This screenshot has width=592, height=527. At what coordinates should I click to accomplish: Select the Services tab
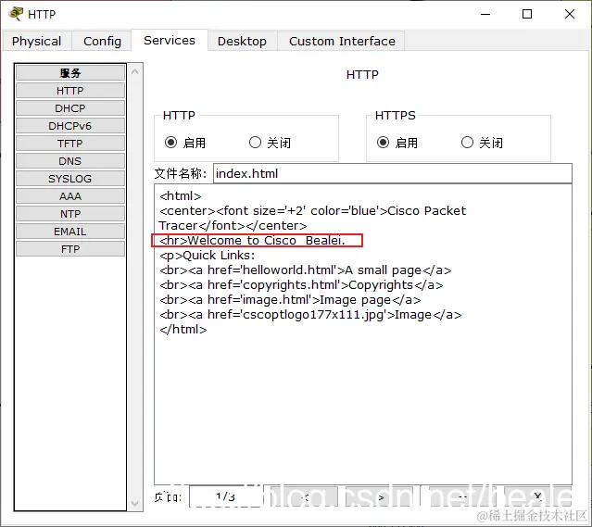point(170,41)
